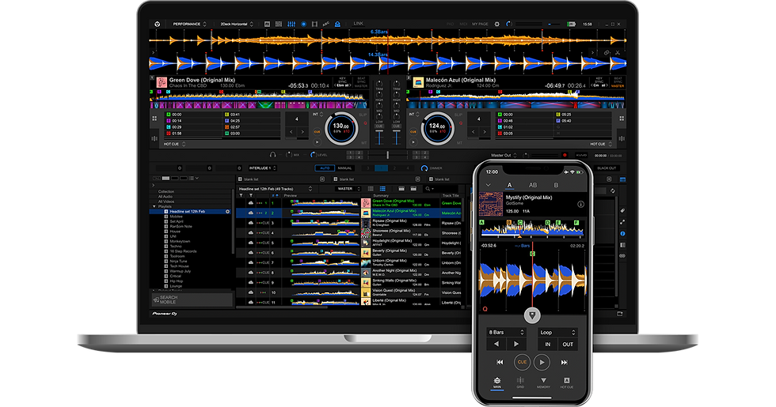Toggle right channel headphone CUE in mixer

click(x=397, y=126)
